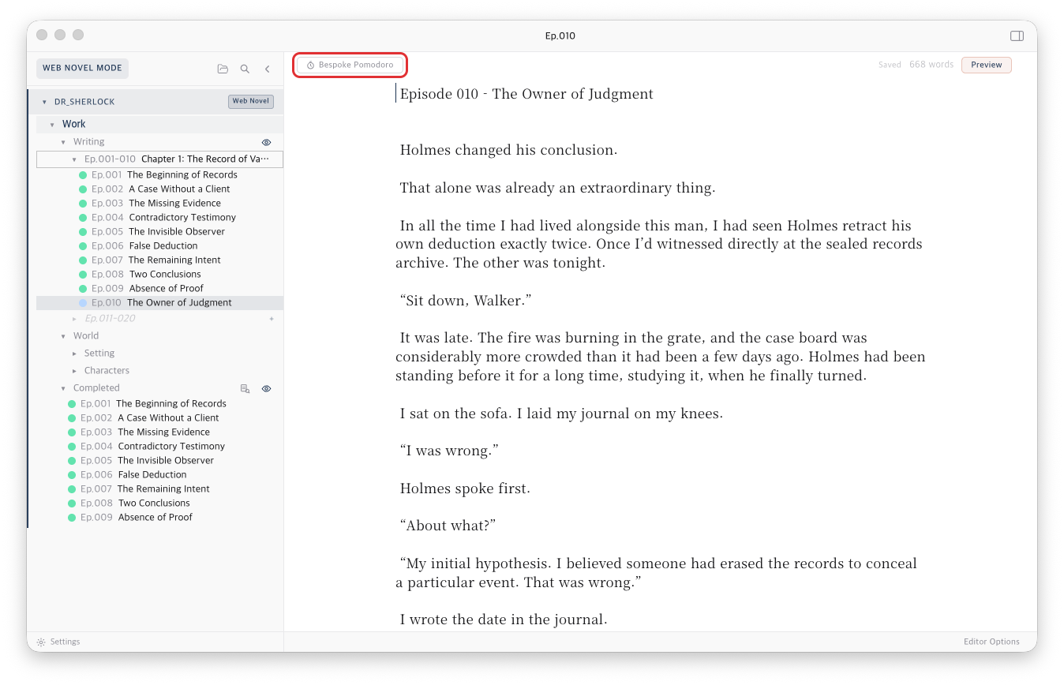The width and height of the screenshot is (1064, 685).
Task: Click the 668 words counter
Action: tap(931, 65)
